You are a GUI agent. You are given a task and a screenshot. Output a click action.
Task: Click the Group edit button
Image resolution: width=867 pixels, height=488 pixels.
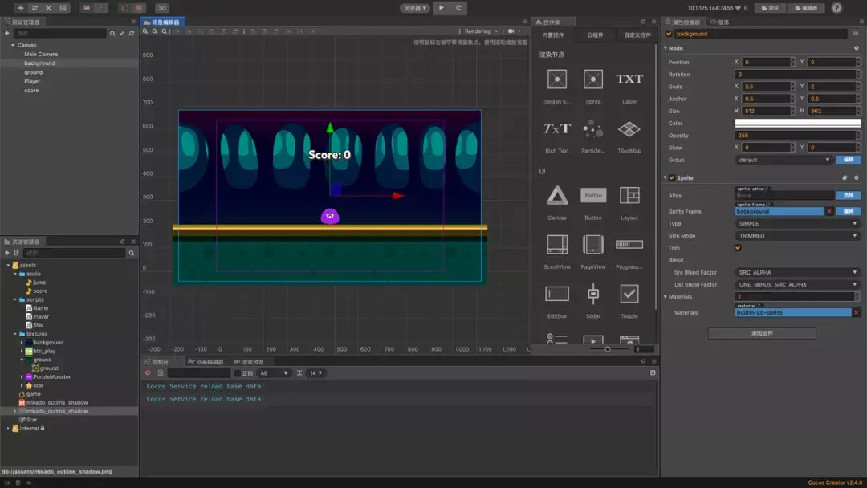coord(849,160)
